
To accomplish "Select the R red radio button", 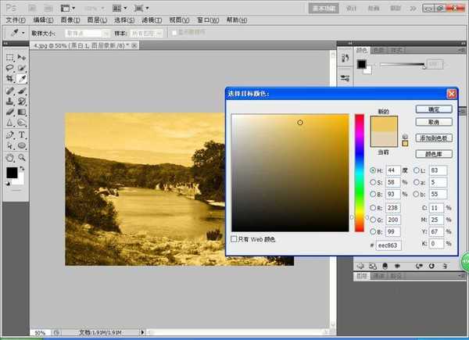I will 372,209.
